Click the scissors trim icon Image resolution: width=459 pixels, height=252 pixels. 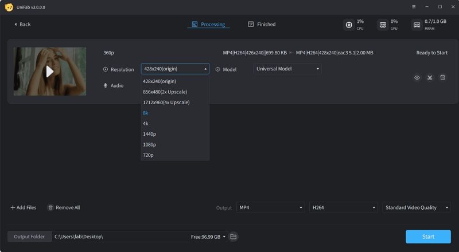430,77
